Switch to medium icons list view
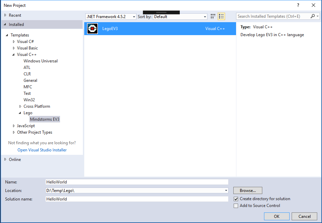This screenshot has width=322, height=223. 221,16
